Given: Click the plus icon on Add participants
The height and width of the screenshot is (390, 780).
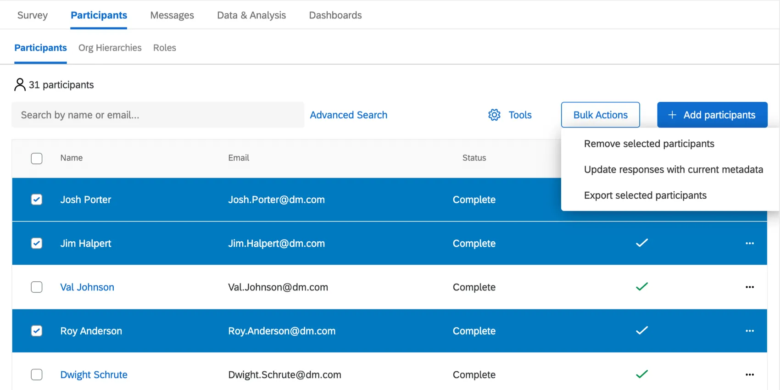Looking at the screenshot, I should click(672, 115).
